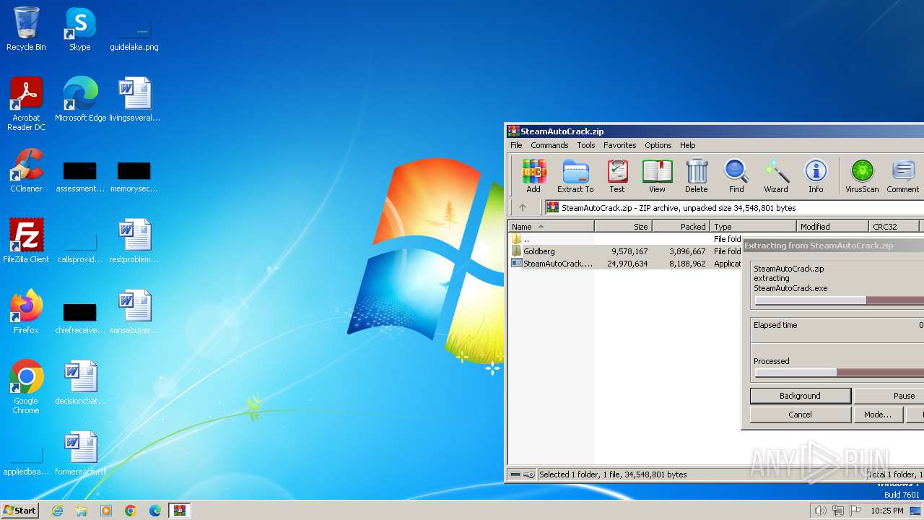Cancel the extraction
This screenshot has width=924, height=520.
[800, 415]
